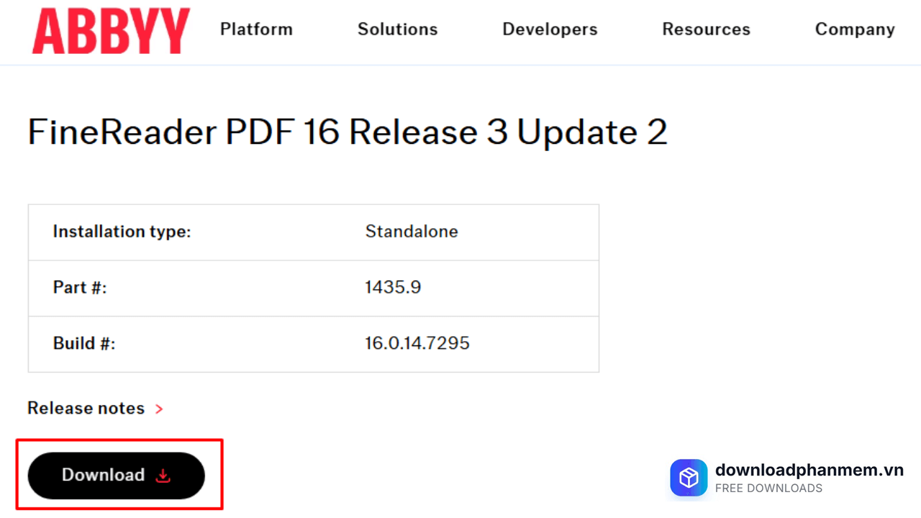Click the downloadphanmem.vn site name text
Screen dimensions: 921x518
(x=809, y=470)
